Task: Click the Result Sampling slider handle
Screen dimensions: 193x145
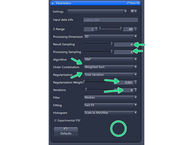Action: pyautogui.click(x=111, y=44)
